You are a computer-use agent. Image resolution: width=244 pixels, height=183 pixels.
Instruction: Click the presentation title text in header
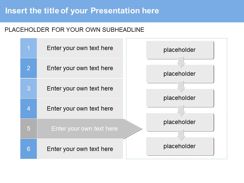tap(82, 11)
